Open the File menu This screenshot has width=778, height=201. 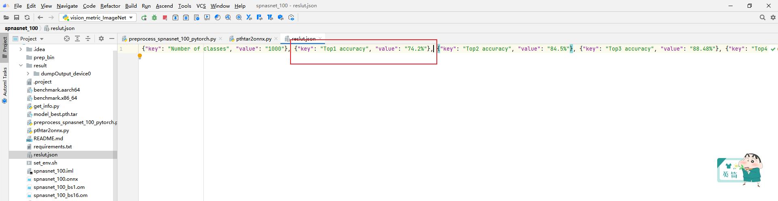tap(18, 6)
